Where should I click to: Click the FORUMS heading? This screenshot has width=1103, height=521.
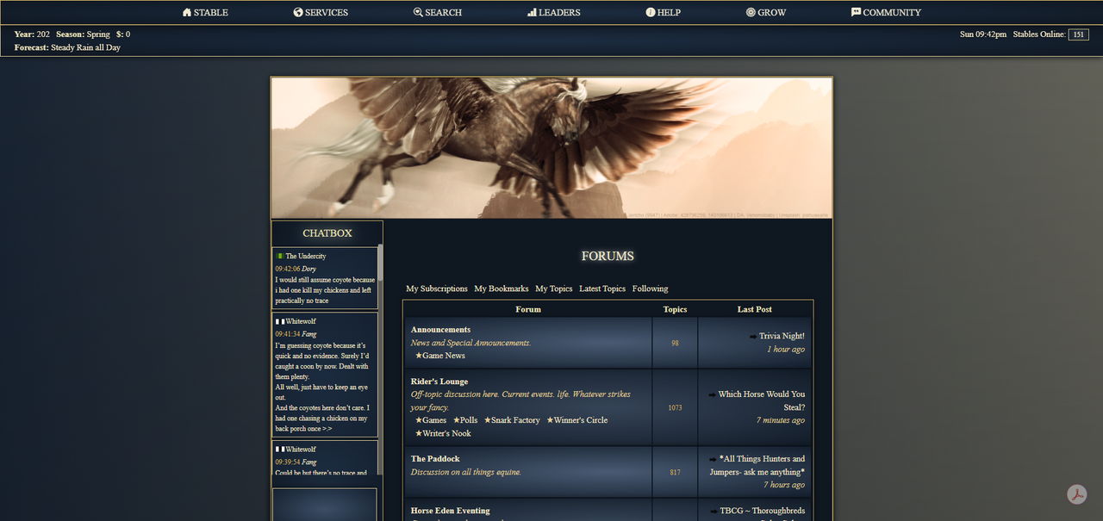(608, 256)
